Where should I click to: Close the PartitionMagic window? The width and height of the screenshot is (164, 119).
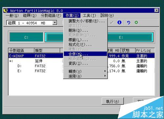tap(156, 10)
